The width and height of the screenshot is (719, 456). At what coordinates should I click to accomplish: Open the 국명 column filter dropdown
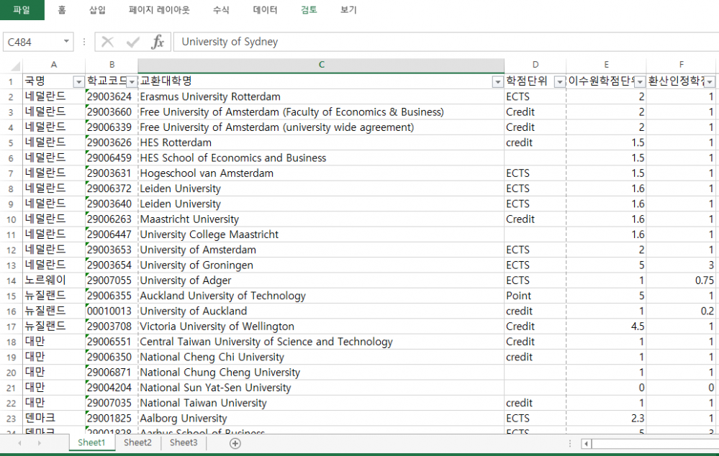(78, 82)
